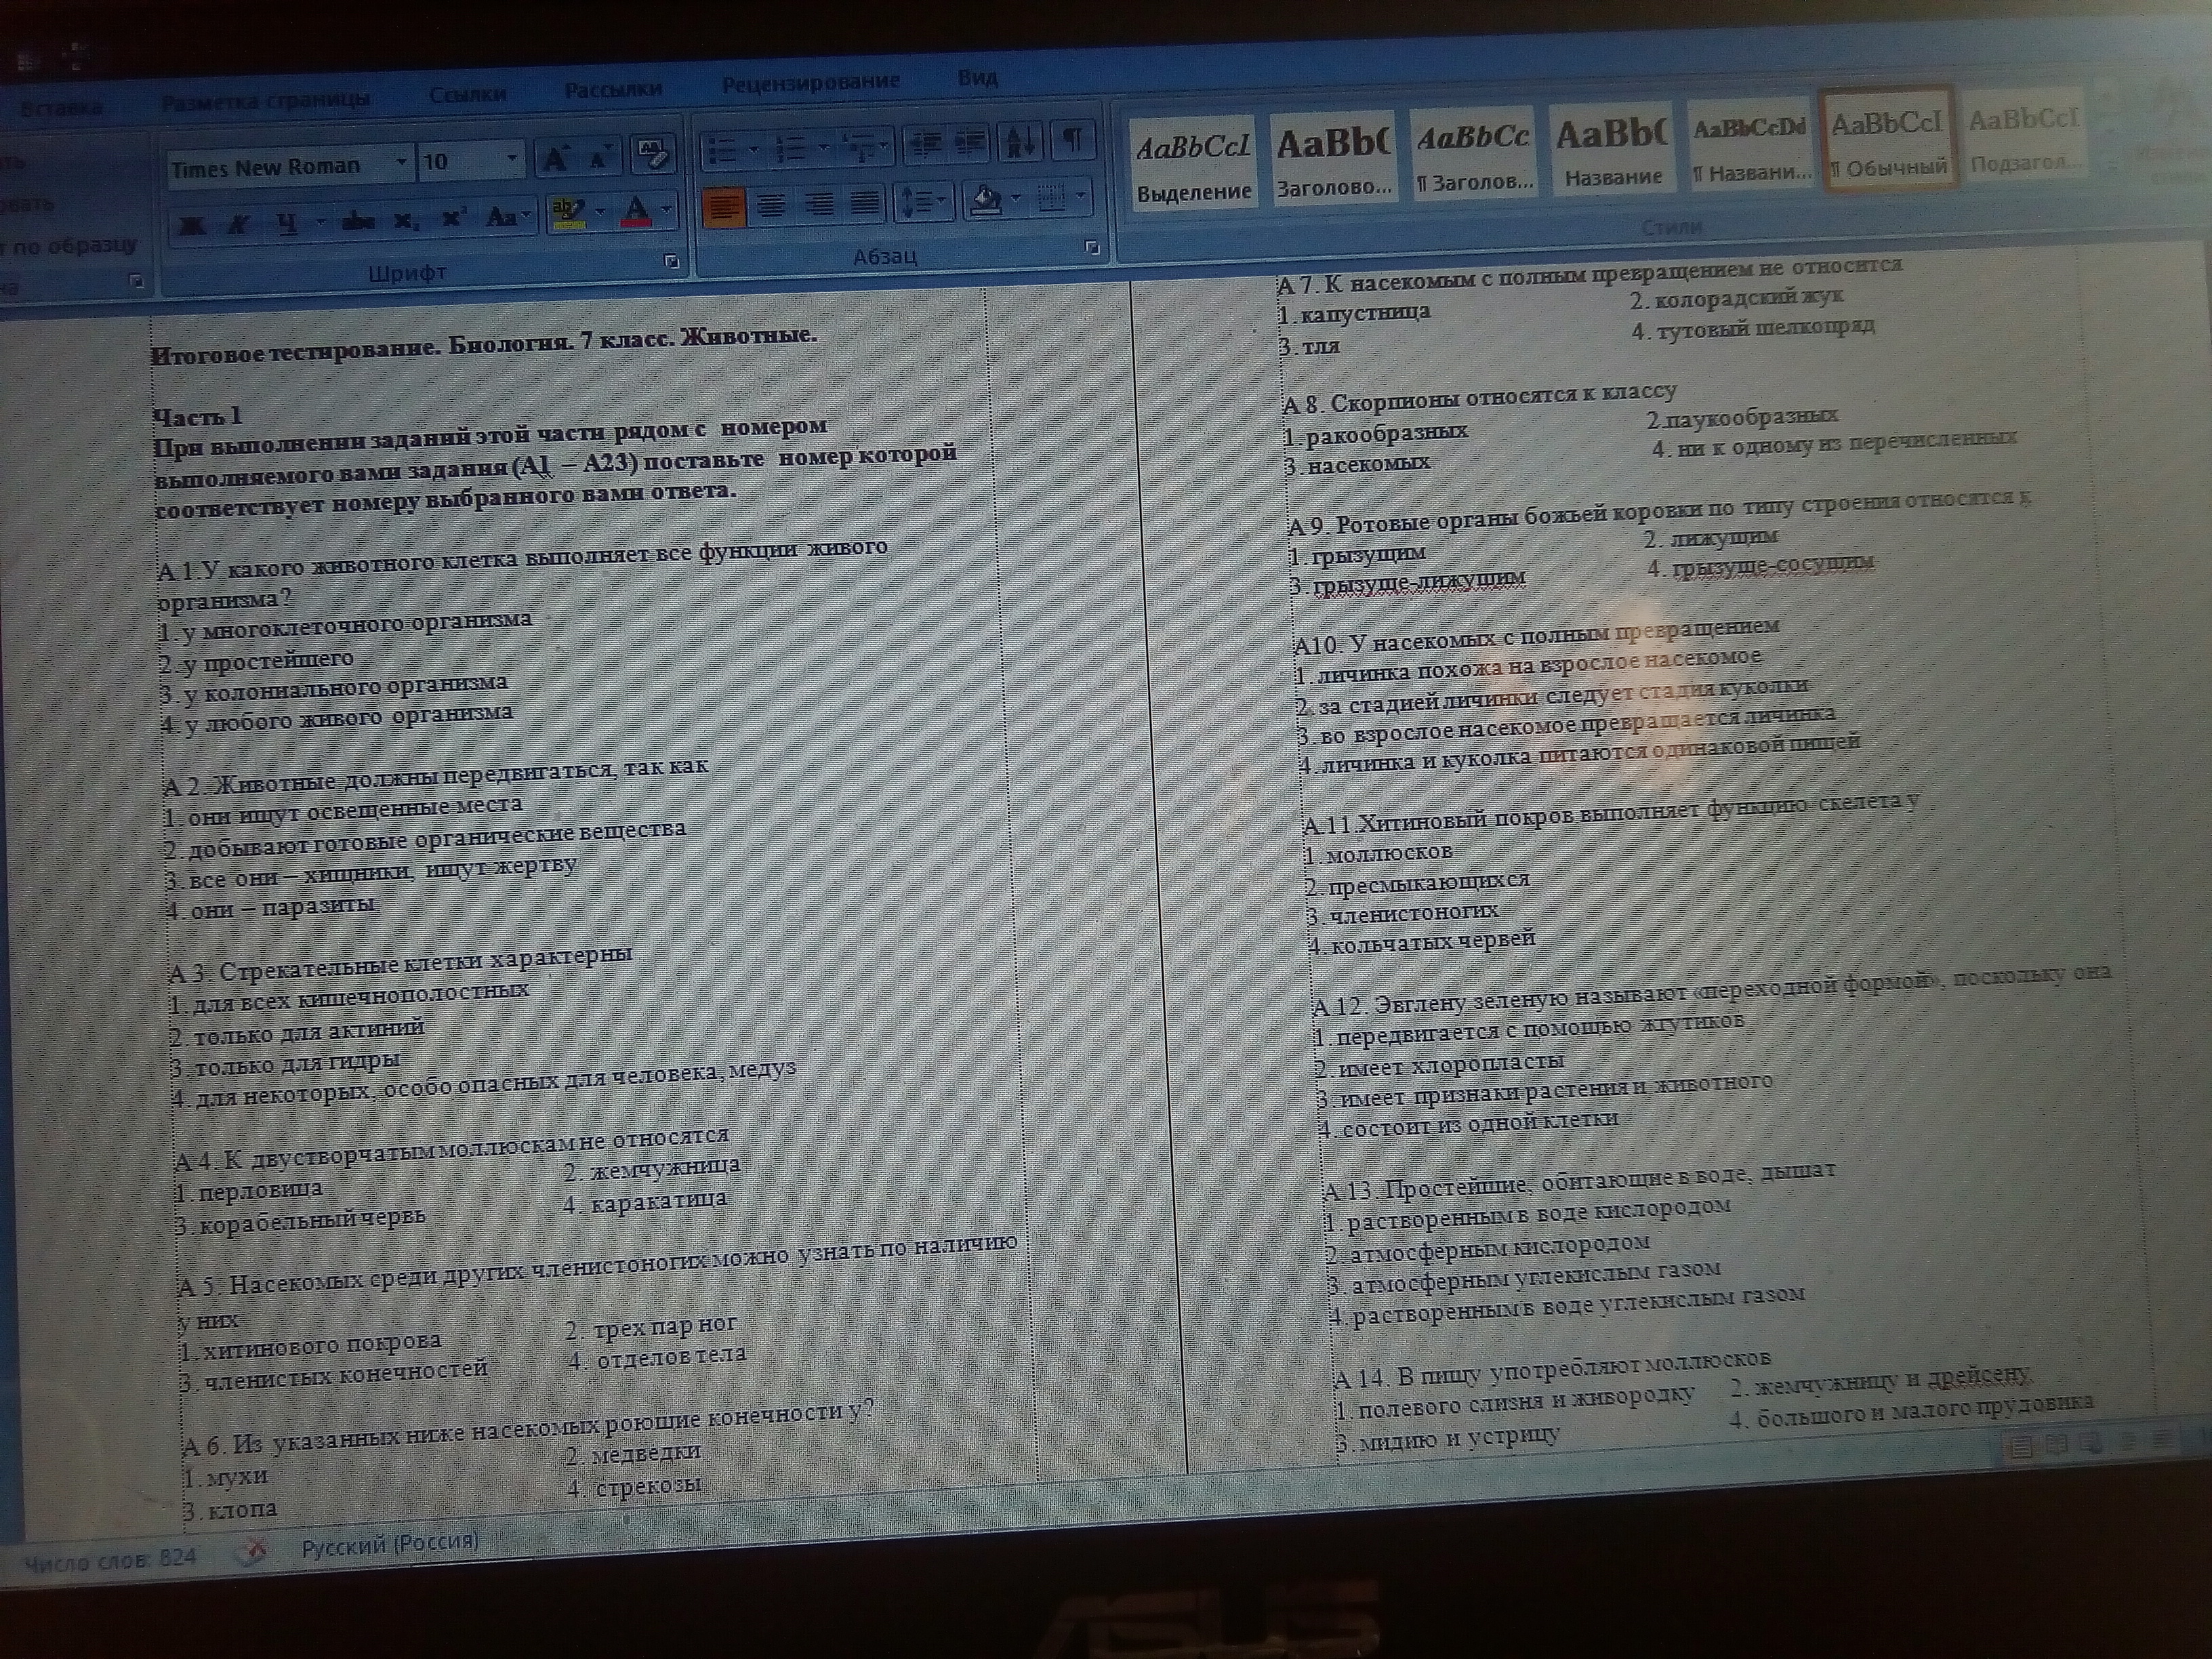Expand bullets library dropdown arrow
Viewport: 2212px width, 1659px height.
click(754, 151)
